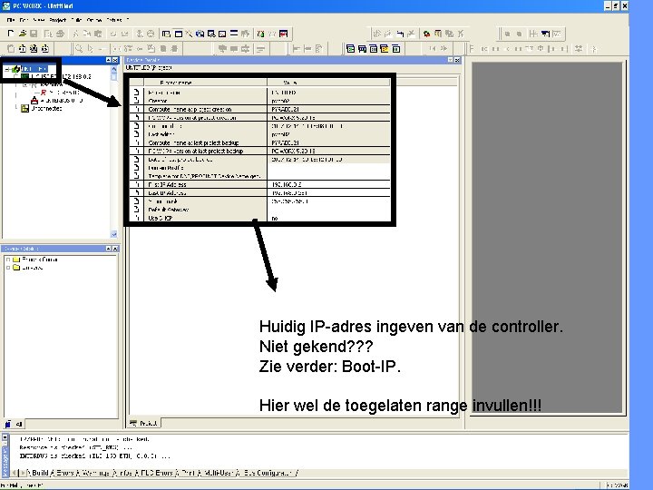Click the bus tree scrollbar up arrow
The image size is (653, 490).
[113, 69]
